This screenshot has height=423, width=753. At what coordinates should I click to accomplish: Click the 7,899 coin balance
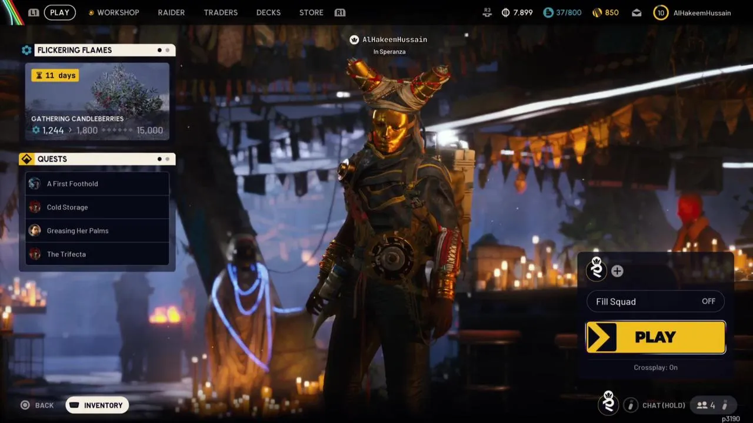pyautogui.click(x=523, y=12)
